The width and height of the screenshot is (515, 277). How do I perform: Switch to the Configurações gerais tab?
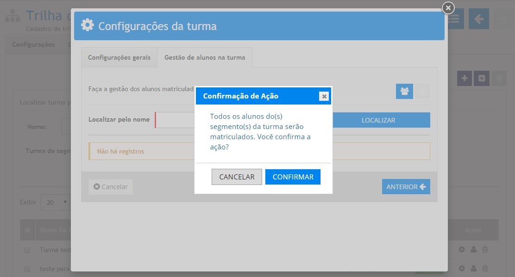click(119, 58)
